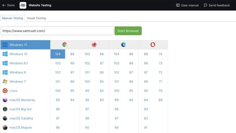Click the Windows 8 logo icon
This screenshot has width=236, height=133.
(x=5, y=72)
